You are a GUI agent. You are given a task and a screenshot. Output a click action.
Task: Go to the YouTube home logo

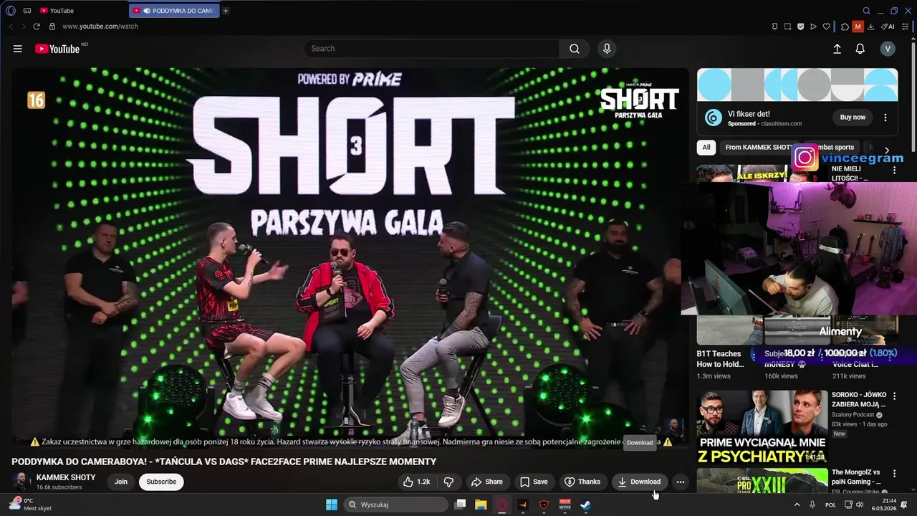click(x=57, y=49)
